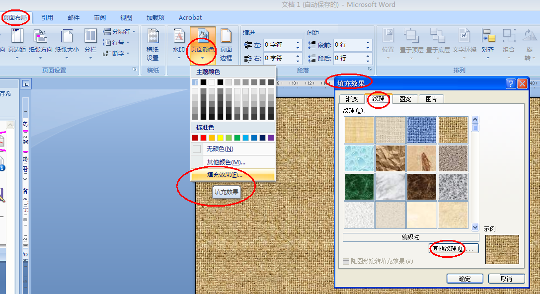Switch to the 邮件 ribbon tab
The height and width of the screenshot is (294, 540).
(x=74, y=17)
